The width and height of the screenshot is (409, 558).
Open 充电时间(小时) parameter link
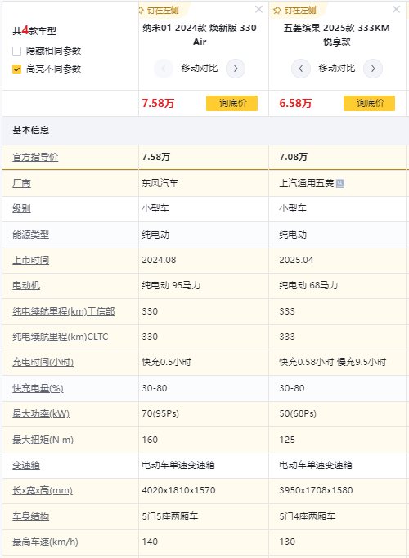43,362
